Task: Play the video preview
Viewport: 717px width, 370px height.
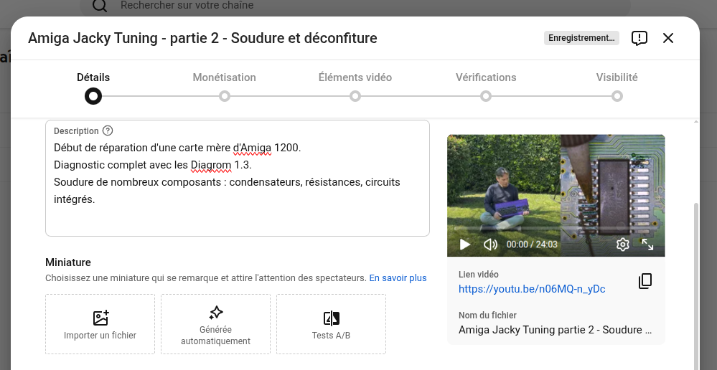Action: pyautogui.click(x=464, y=245)
